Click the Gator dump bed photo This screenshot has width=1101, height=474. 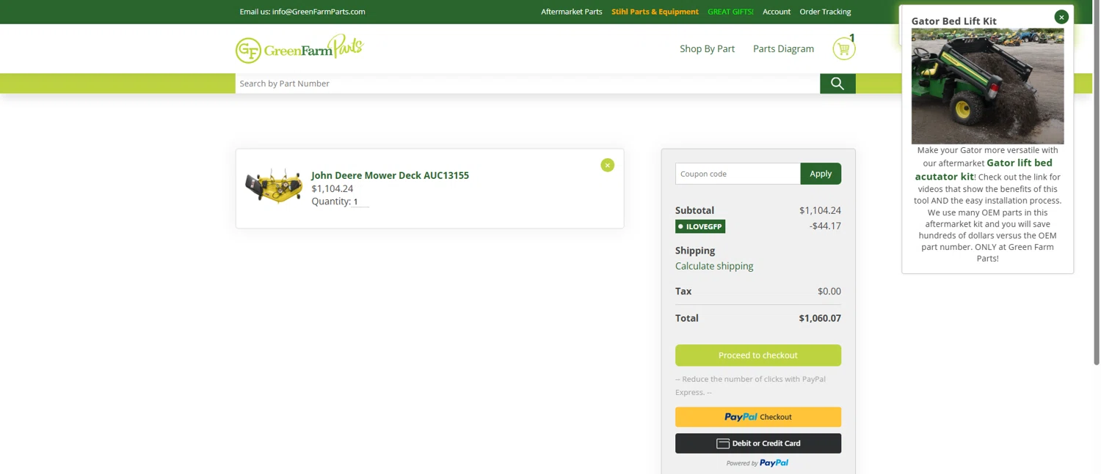[x=987, y=86]
